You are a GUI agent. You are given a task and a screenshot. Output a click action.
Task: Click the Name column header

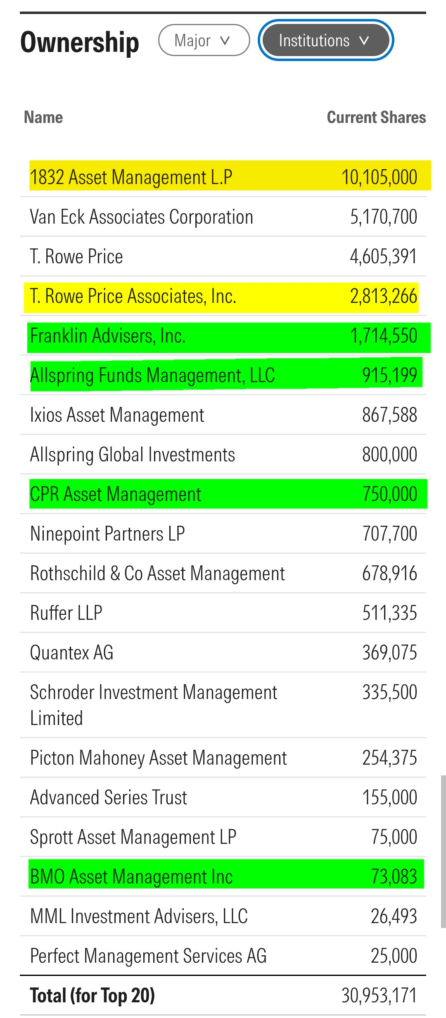point(43,117)
